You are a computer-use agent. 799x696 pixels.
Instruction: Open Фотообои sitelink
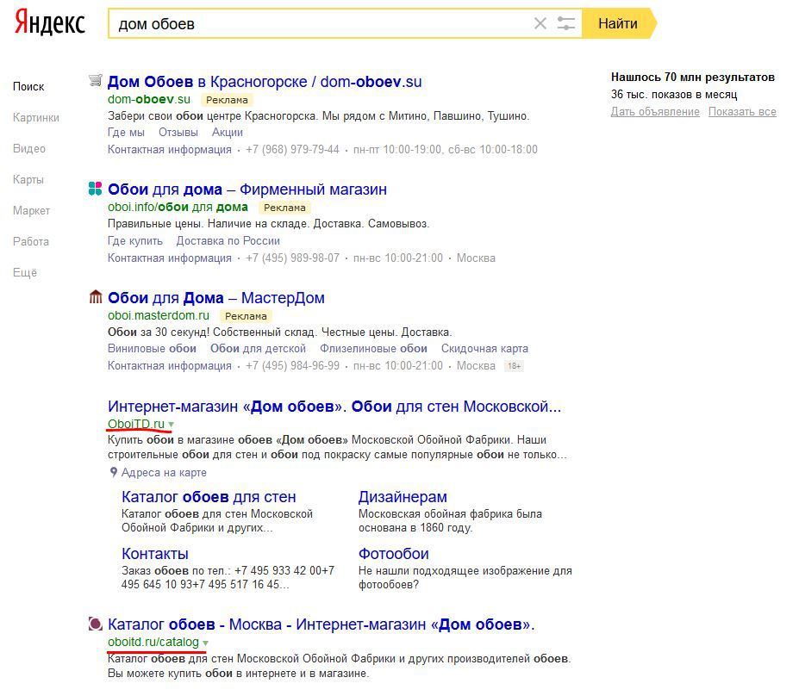(x=393, y=553)
